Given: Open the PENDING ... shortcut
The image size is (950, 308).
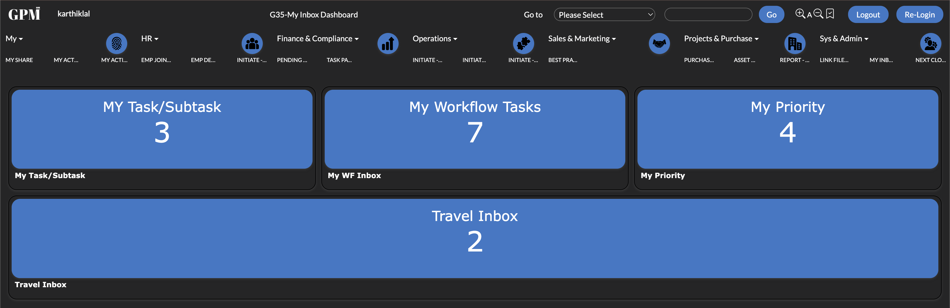Looking at the screenshot, I should (x=292, y=60).
